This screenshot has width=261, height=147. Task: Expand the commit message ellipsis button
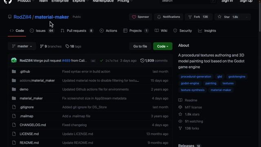pyautogui.click(x=93, y=61)
